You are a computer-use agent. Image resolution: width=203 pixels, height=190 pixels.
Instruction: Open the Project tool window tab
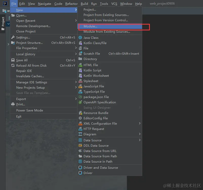pos(3,24)
